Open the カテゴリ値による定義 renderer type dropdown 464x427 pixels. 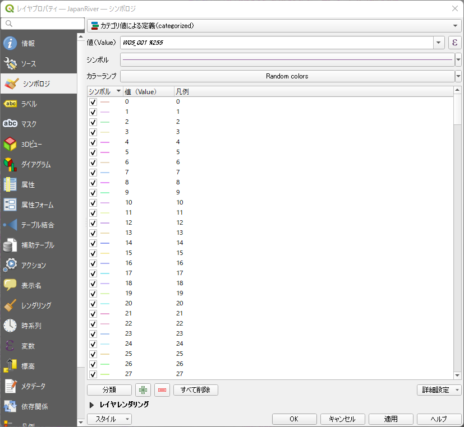click(x=274, y=26)
